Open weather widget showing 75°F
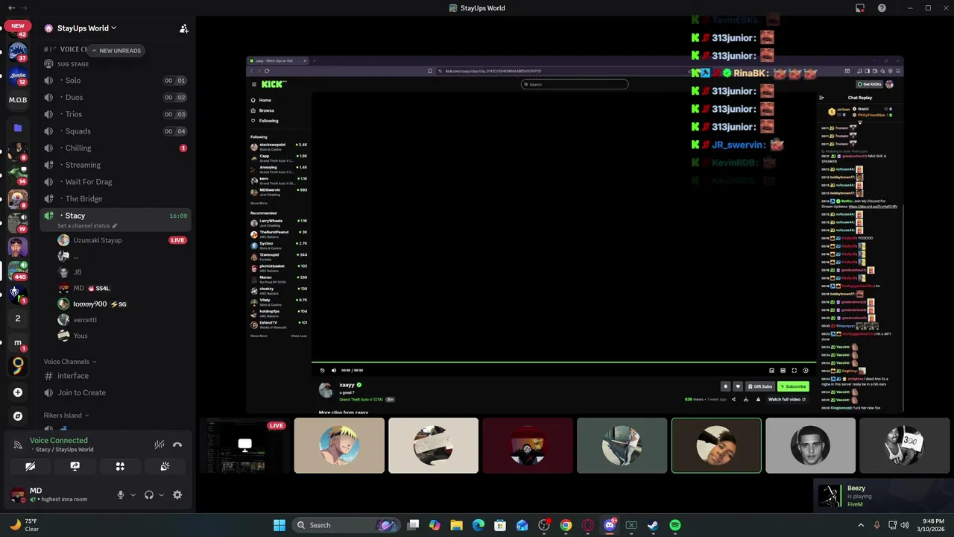Image resolution: width=954 pixels, height=537 pixels. click(25, 525)
